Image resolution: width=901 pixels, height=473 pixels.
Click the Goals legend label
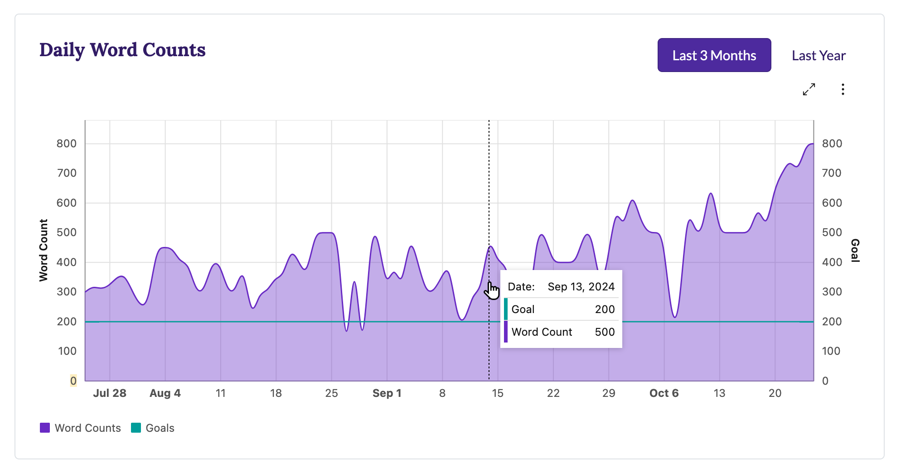click(160, 428)
